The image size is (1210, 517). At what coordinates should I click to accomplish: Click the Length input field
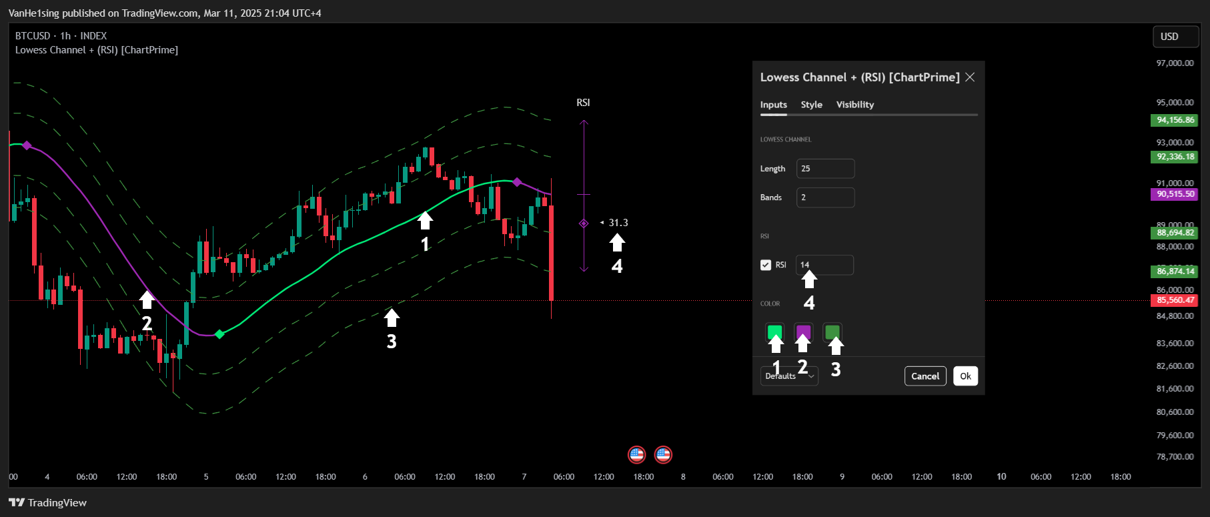(x=825, y=169)
